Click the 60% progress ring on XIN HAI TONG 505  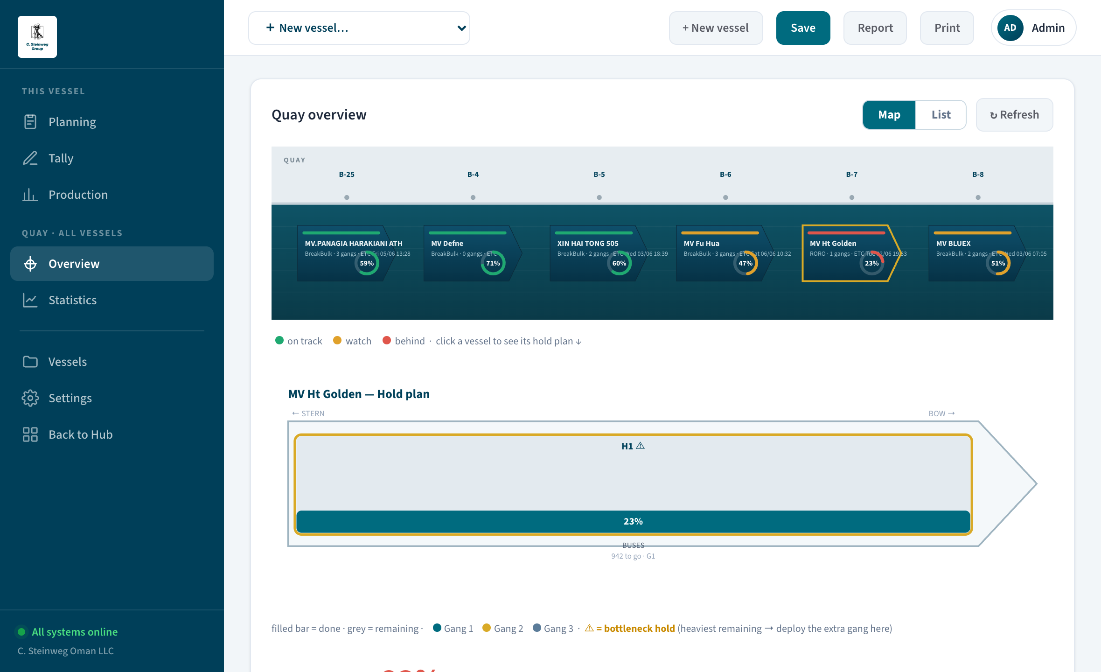click(619, 263)
